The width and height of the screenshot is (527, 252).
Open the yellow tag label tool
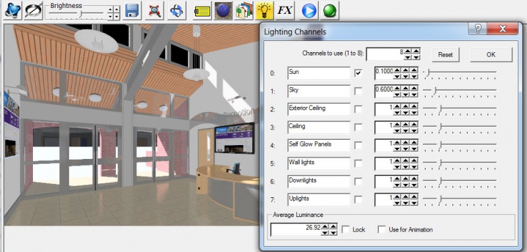pos(202,11)
